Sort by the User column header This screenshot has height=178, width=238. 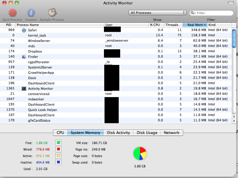[126, 25]
